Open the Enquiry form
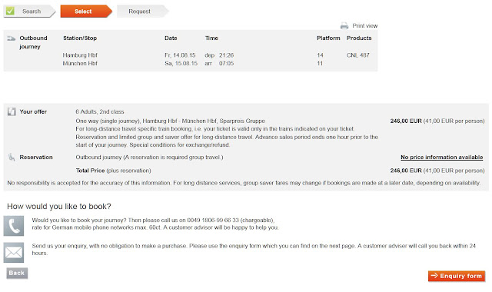Image resolution: width=492 pixels, height=292 pixels. coord(457,276)
